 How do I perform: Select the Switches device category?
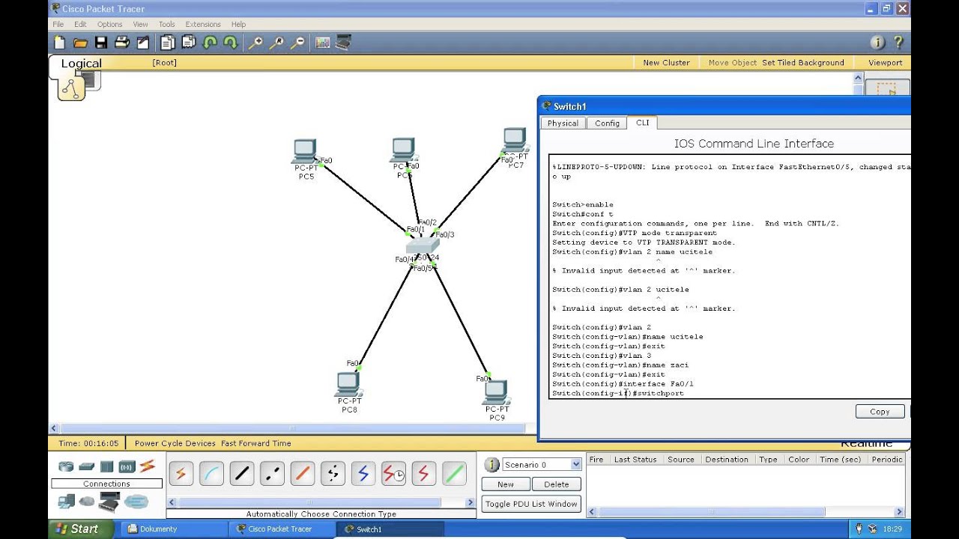coord(87,466)
